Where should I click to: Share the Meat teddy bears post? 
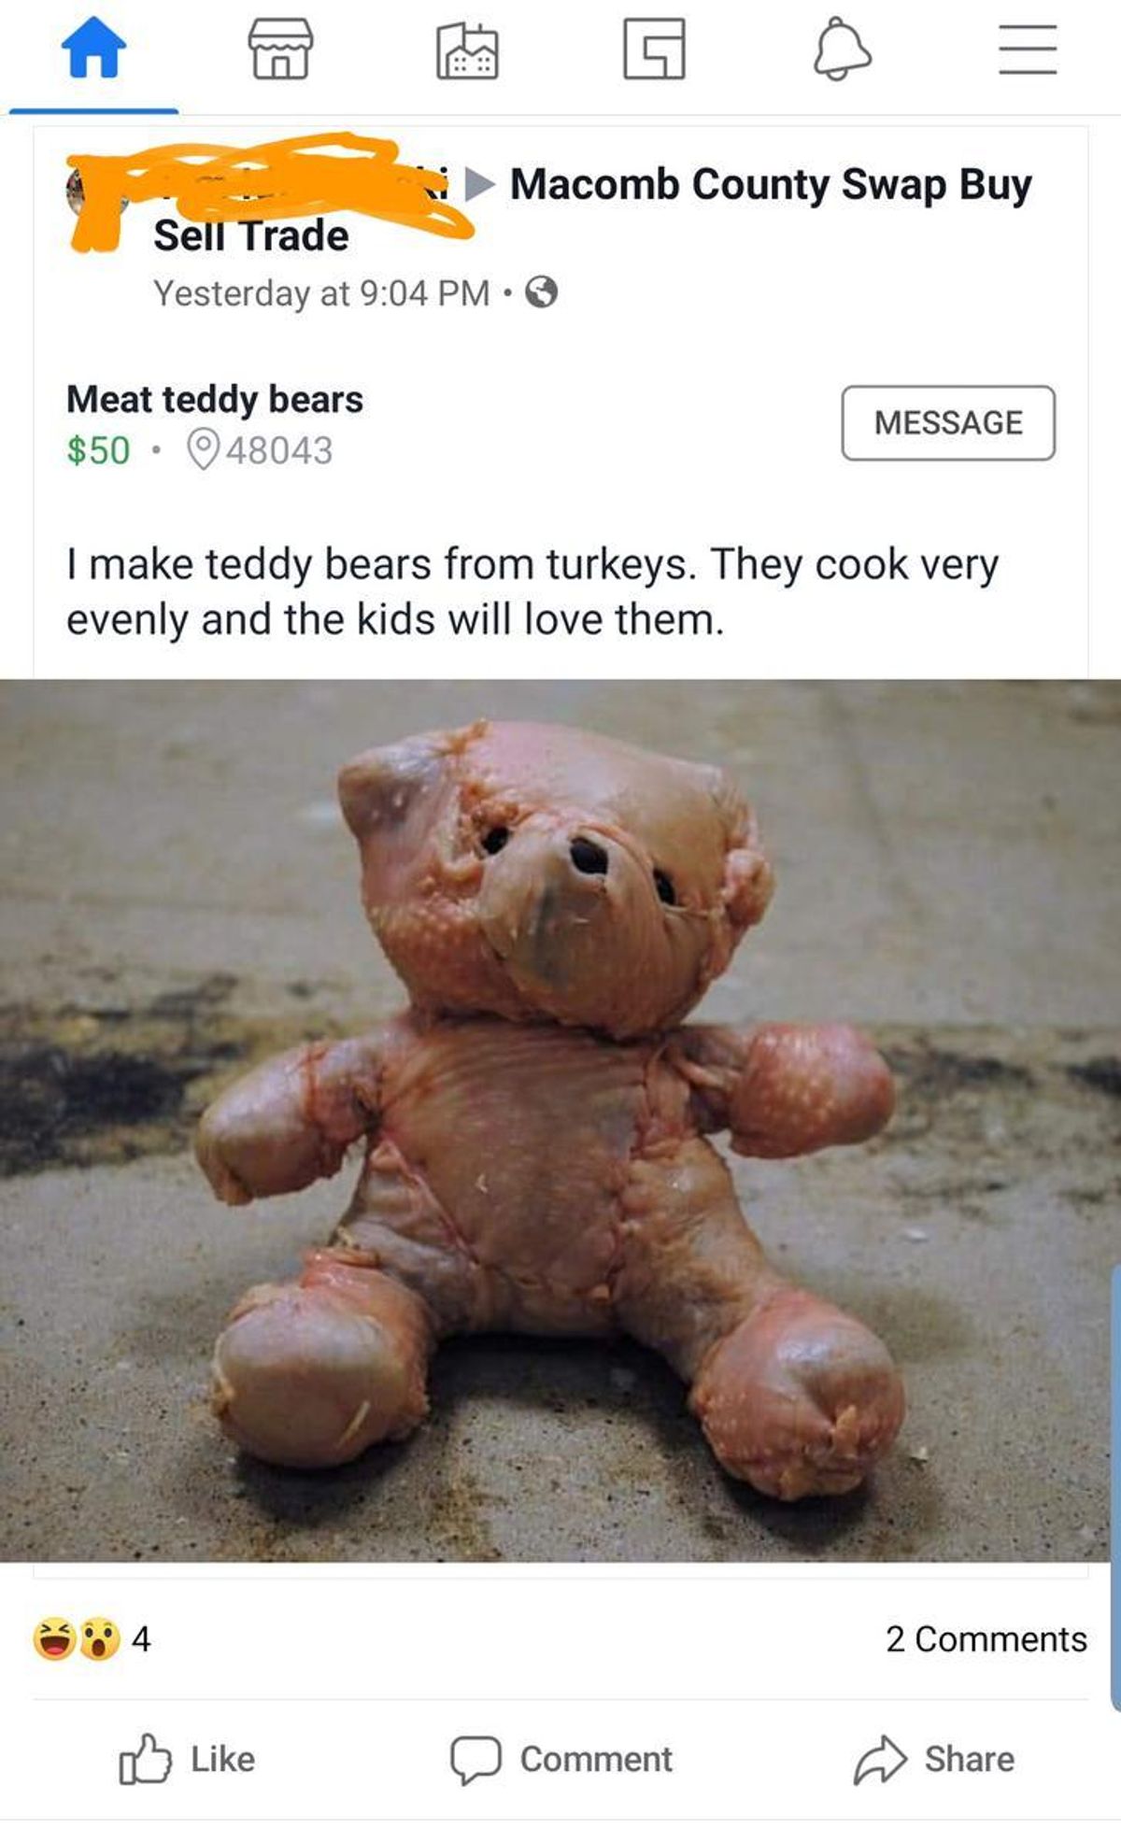point(934,1759)
